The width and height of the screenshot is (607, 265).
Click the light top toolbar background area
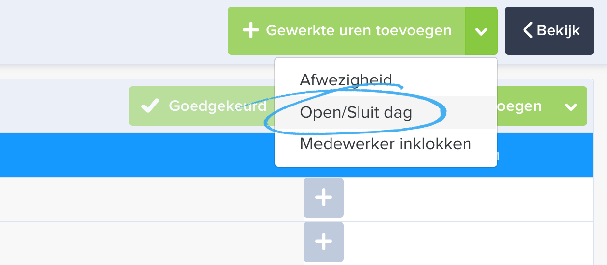click(113, 32)
